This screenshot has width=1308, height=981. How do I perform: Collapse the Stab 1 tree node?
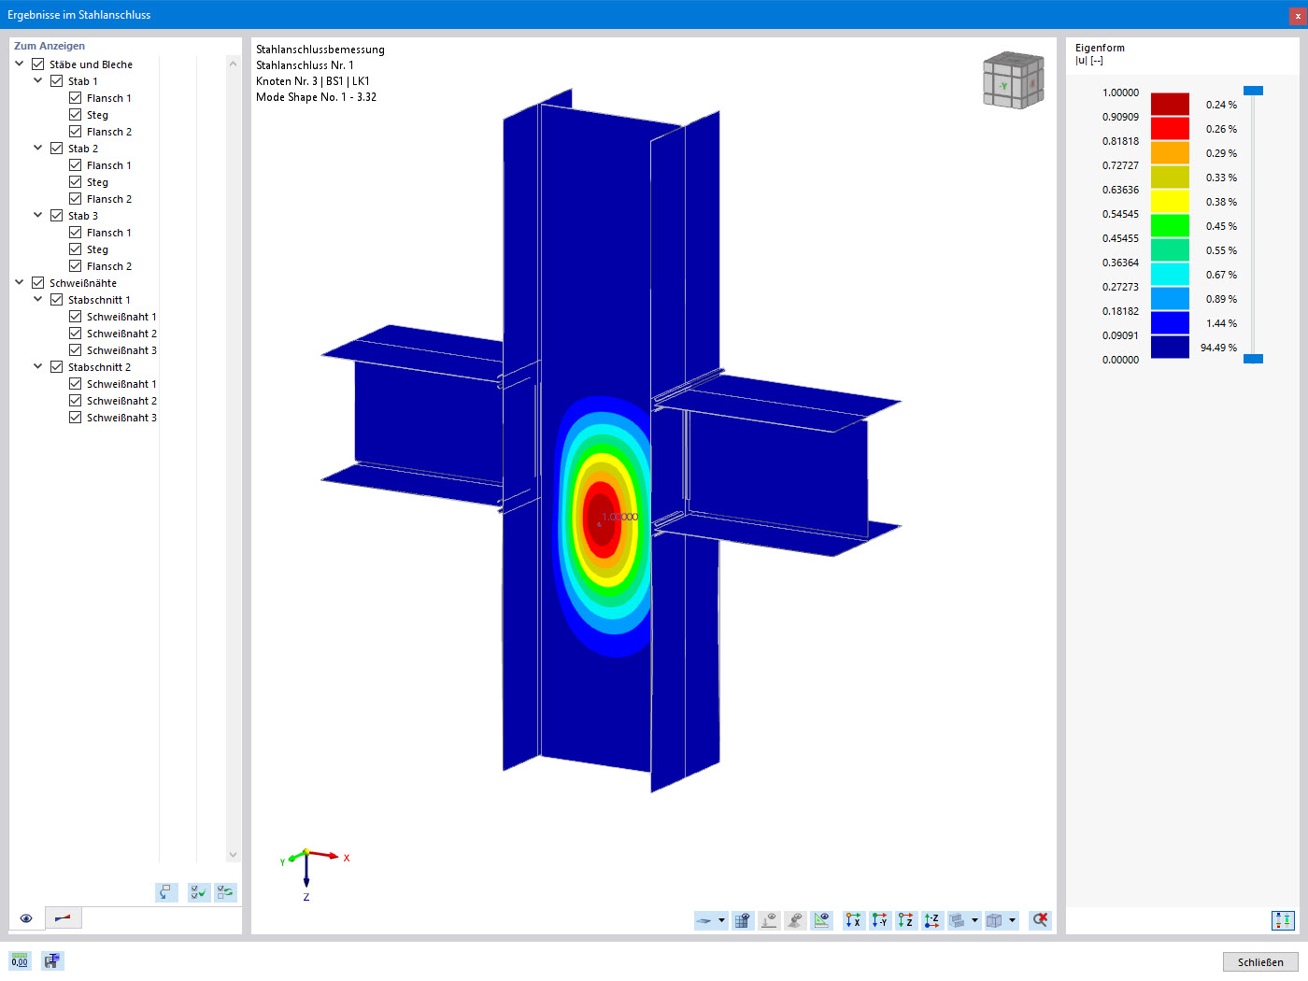(38, 81)
